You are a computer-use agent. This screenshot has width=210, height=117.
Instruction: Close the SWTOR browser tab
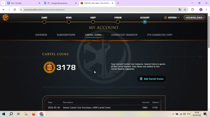(112, 3)
